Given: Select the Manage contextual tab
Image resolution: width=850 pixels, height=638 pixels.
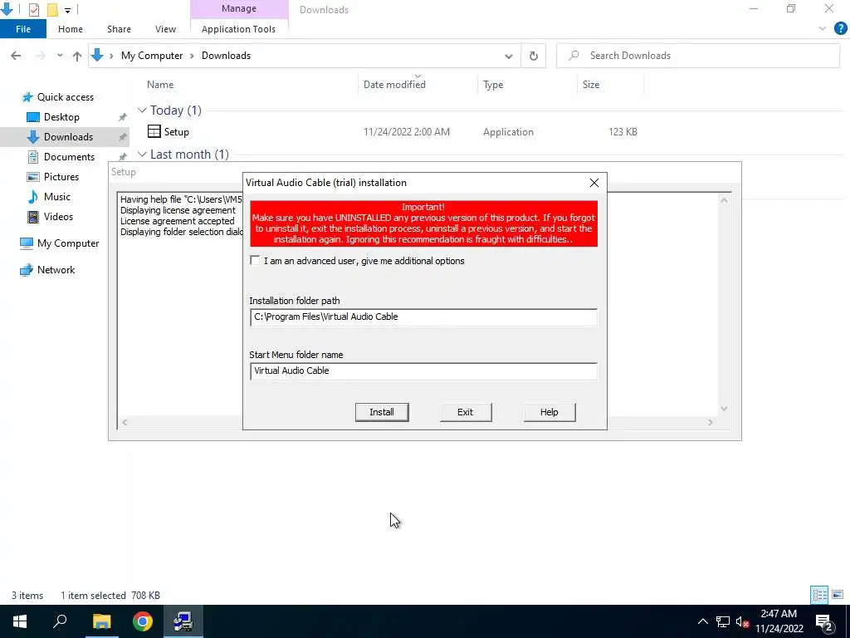Looking at the screenshot, I should pyautogui.click(x=239, y=8).
